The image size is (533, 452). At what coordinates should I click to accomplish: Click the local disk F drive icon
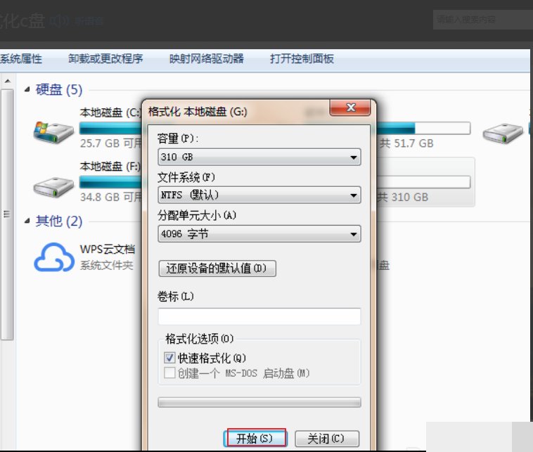click(53, 186)
